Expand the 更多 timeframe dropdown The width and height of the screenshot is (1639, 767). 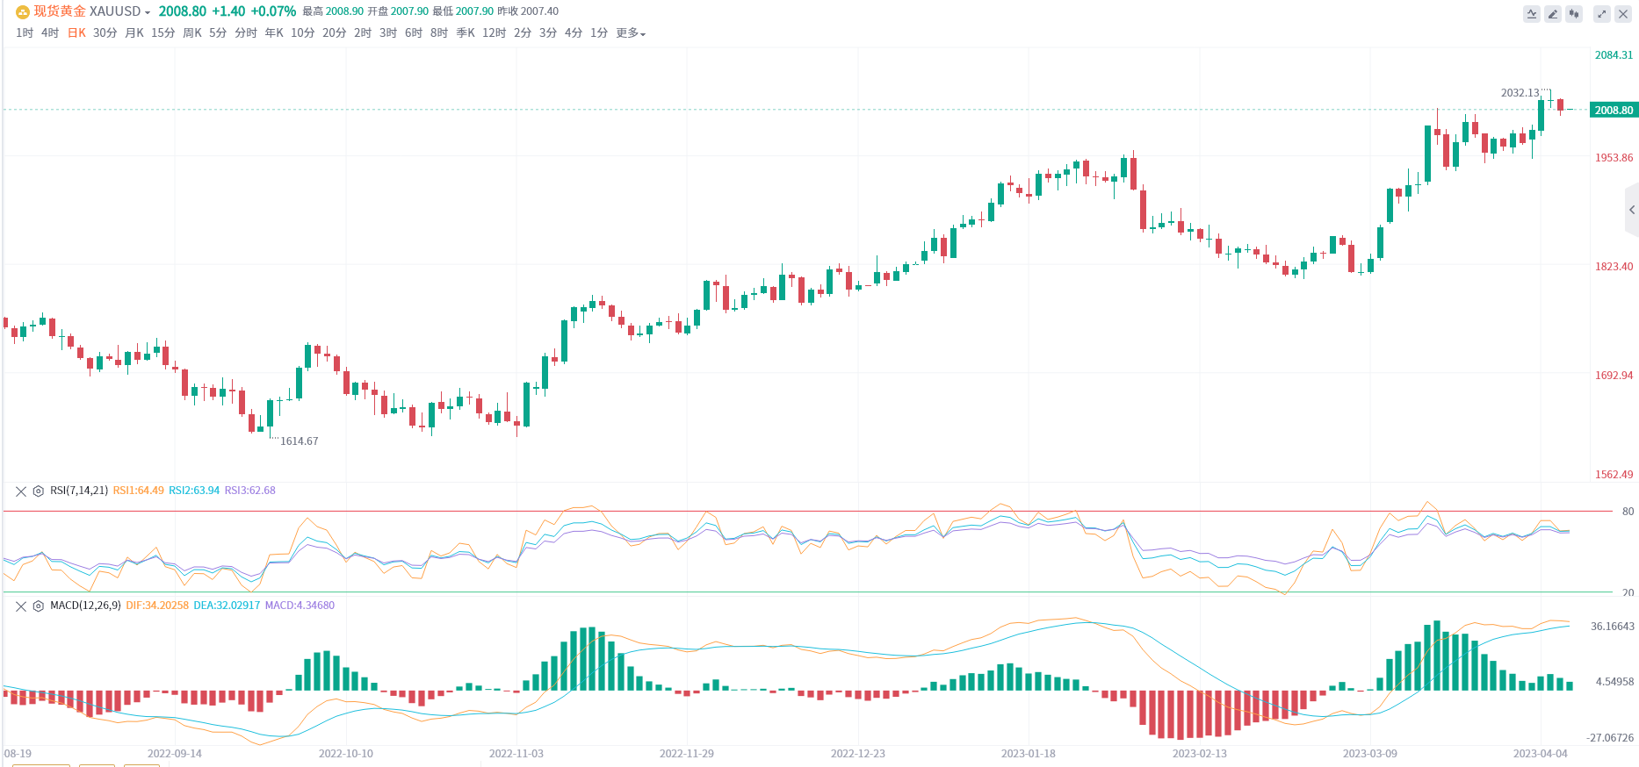click(x=631, y=33)
